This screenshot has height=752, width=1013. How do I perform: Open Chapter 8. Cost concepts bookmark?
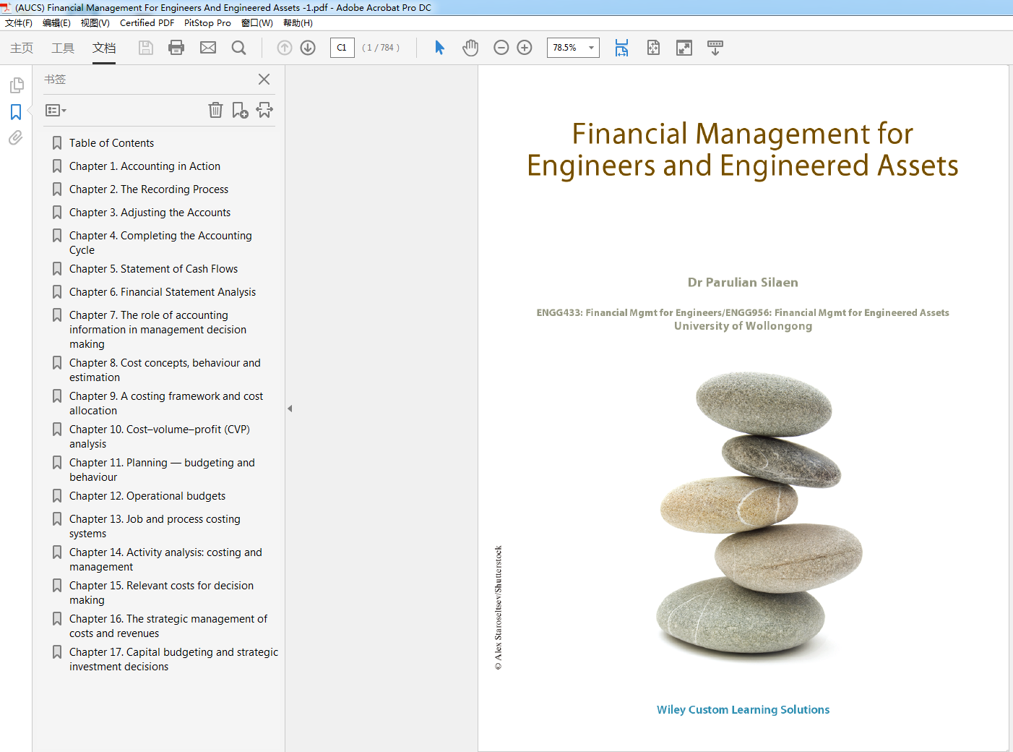[165, 370]
